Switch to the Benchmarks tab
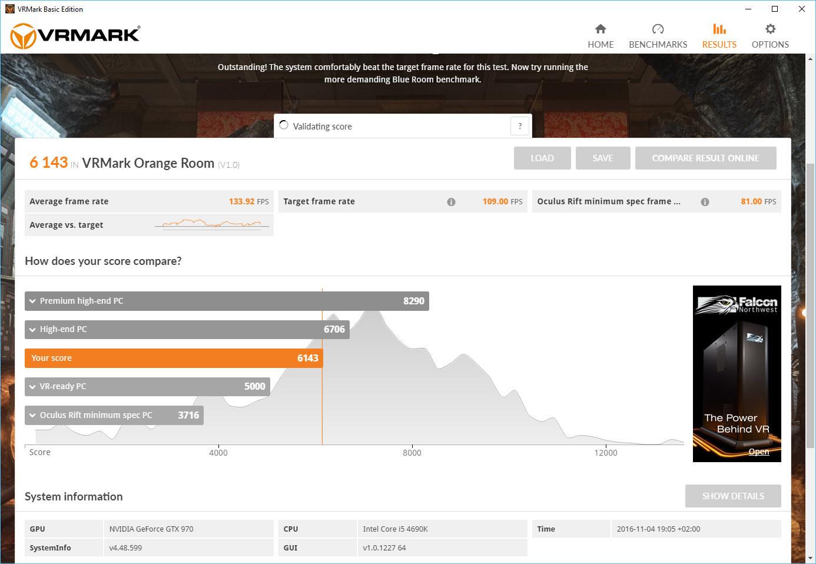 [658, 36]
